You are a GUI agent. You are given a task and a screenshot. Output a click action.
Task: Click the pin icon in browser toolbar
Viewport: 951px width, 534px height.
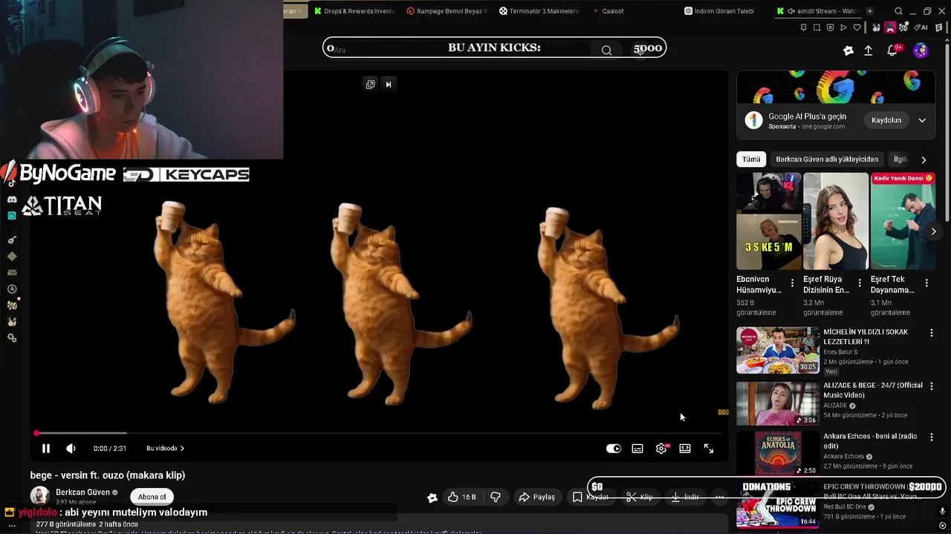pyautogui.click(x=803, y=27)
